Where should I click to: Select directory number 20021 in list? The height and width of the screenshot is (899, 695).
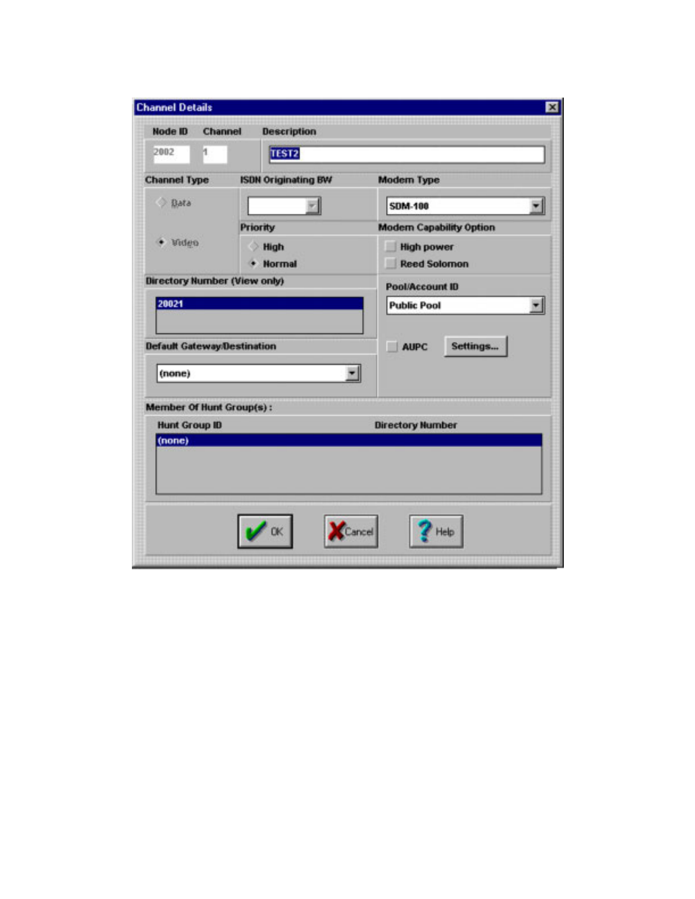tap(259, 304)
